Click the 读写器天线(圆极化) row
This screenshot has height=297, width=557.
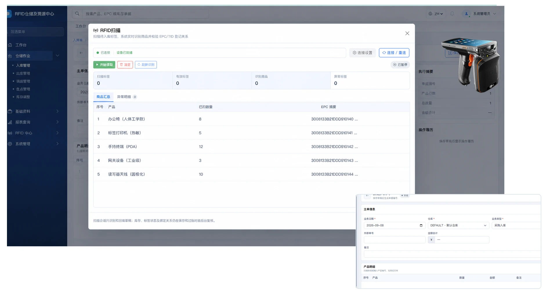click(252, 174)
